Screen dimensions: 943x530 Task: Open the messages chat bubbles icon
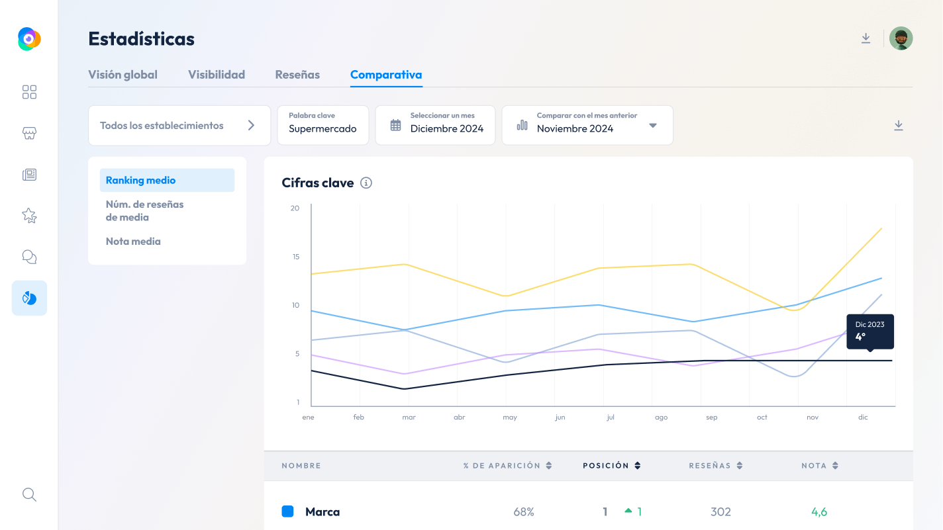point(29,257)
